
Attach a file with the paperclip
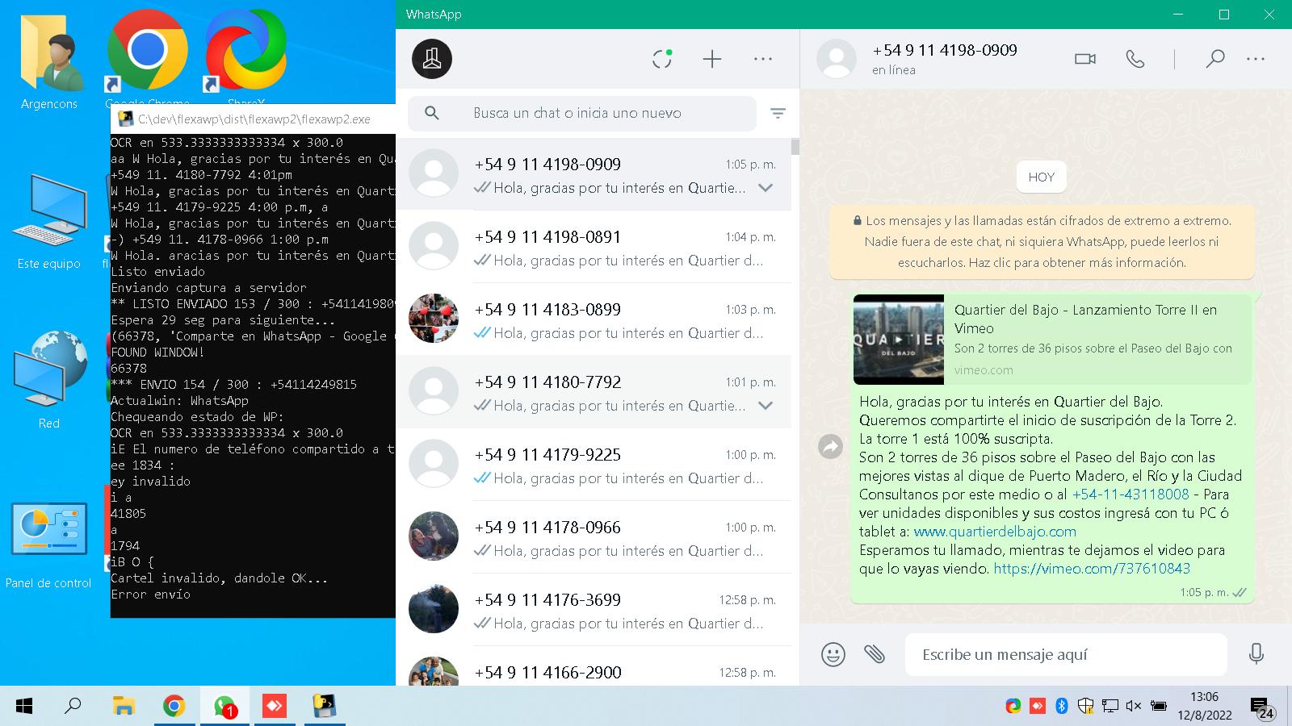click(875, 653)
